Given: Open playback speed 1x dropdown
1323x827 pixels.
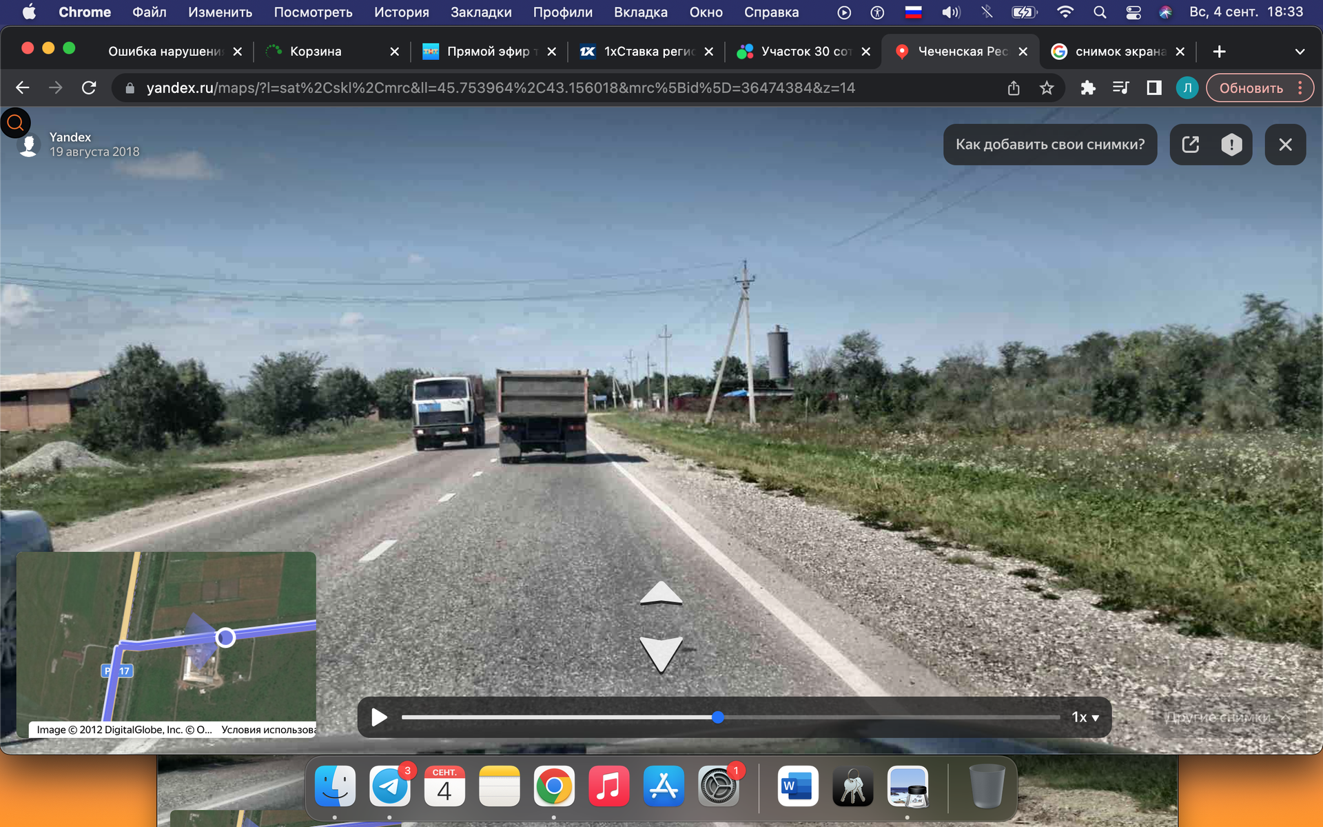Looking at the screenshot, I should pyautogui.click(x=1085, y=717).
